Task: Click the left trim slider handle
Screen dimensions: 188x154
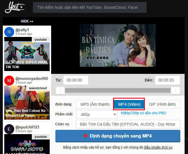Action: 60,90
